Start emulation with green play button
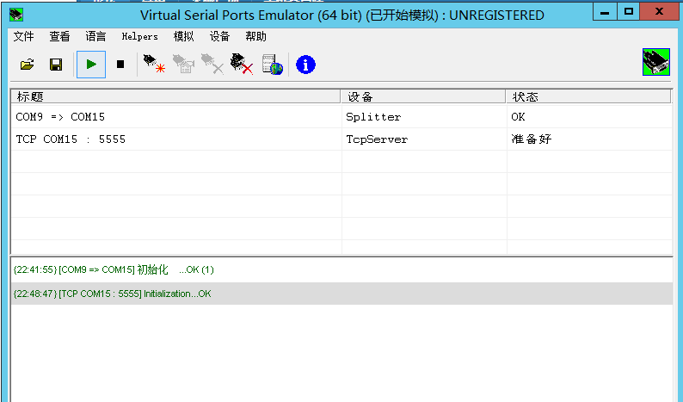This screenshot has width=683, height=402. pyautogui.click(x=91, y=65)
